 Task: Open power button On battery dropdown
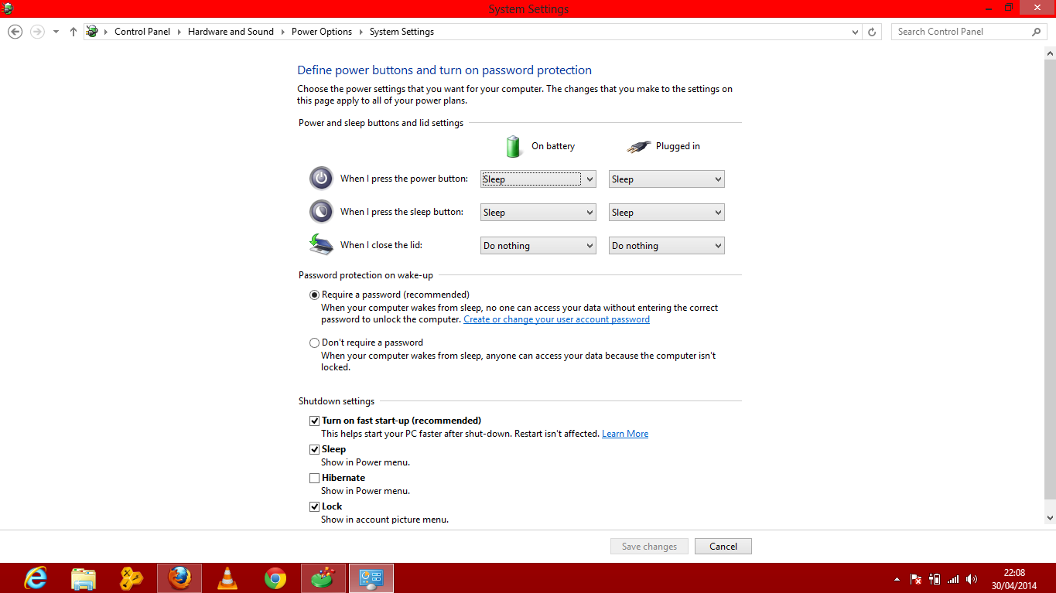[538, 179]
